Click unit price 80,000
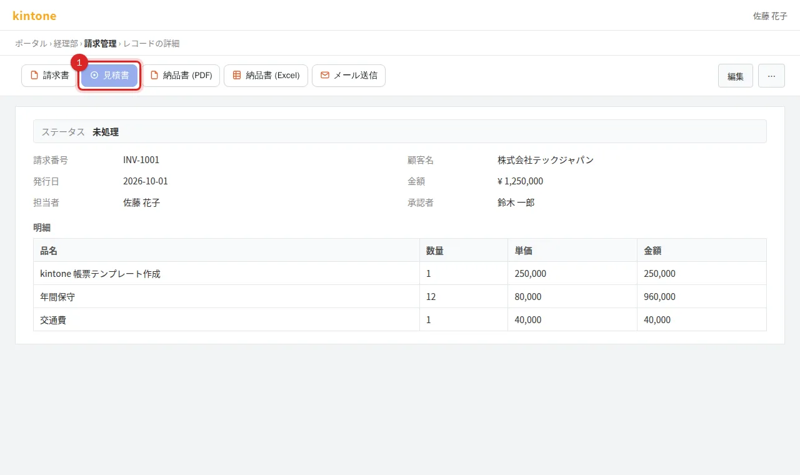Viewport: 800px width, 475px height. pyautogui.click(x=572, y=296)
